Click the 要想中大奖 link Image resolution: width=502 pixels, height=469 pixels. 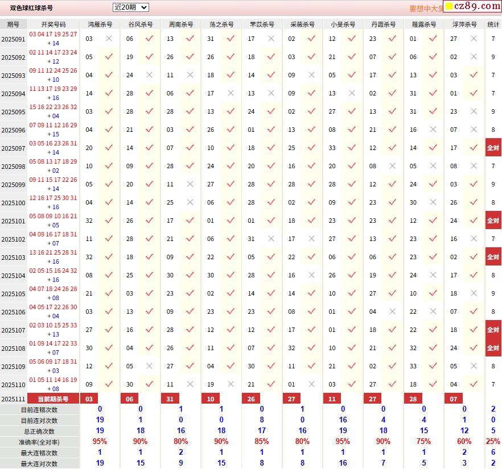click(x=426, y=9)
